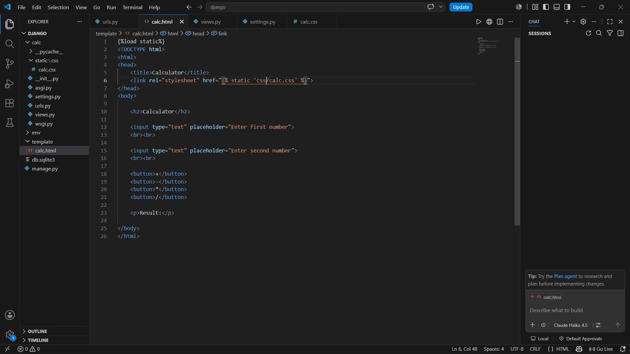Open the Customize Layout icon
Viewport: 630px width, 354px height.
tap(535, 7)
